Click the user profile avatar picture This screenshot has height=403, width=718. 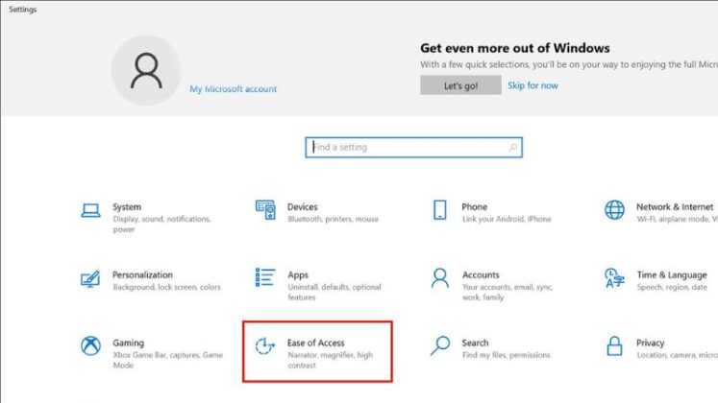tap(147, 71)
